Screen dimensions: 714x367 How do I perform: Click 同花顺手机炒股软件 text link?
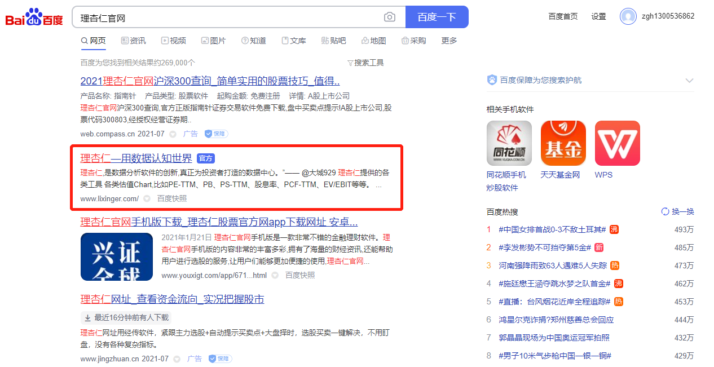click(506, 182)
